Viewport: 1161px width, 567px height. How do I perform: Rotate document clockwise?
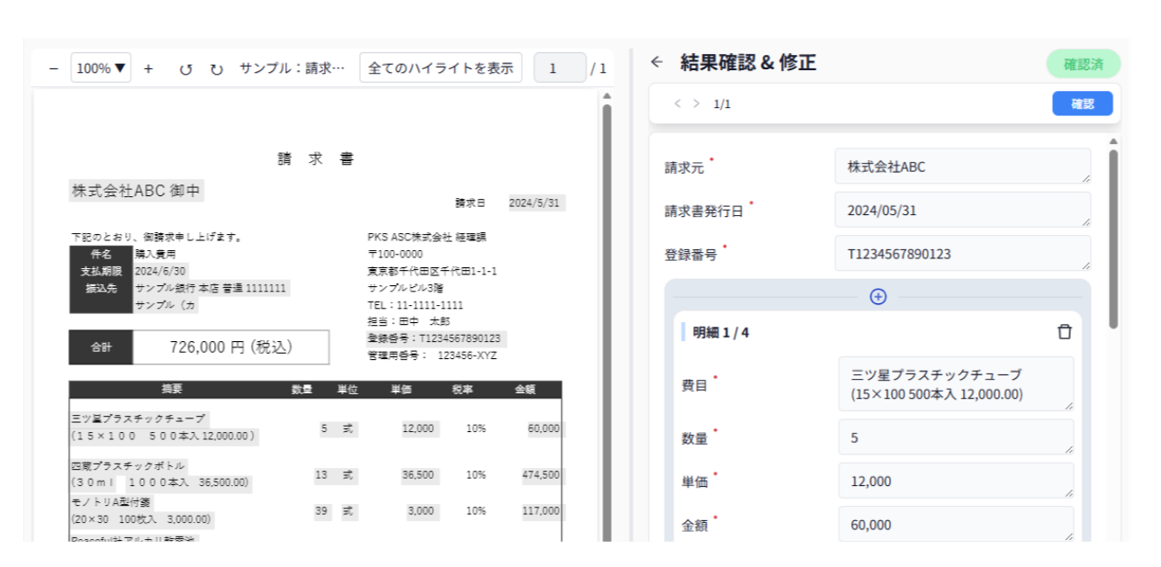[x=216, y=68]
